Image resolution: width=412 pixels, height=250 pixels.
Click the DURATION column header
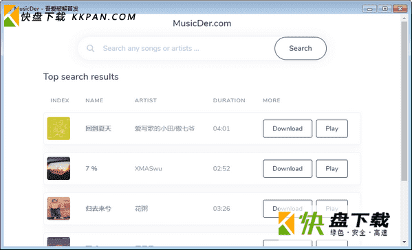coord(229,100)
